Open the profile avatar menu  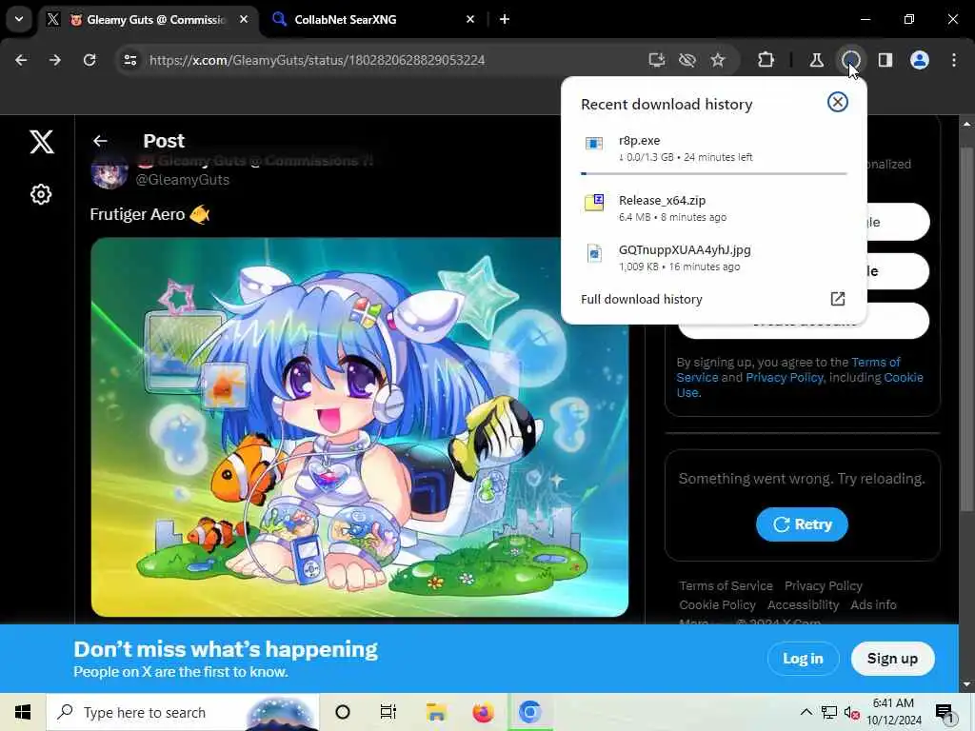click(x=920, y=60)
